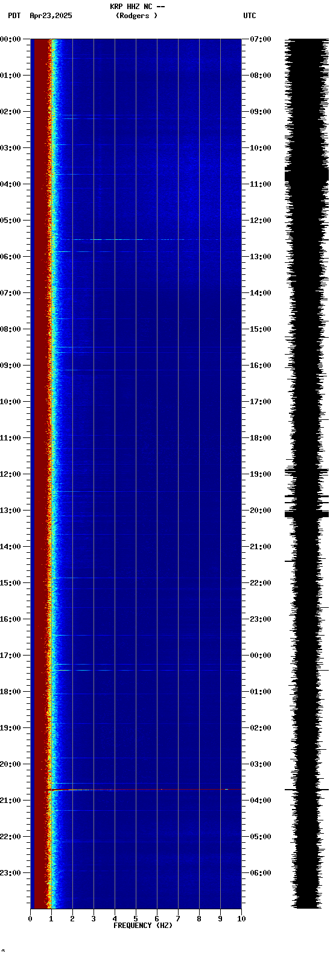Click the Rodgers station name label
The width and height of the screenshot is (333, 957).
coord(136,16)
